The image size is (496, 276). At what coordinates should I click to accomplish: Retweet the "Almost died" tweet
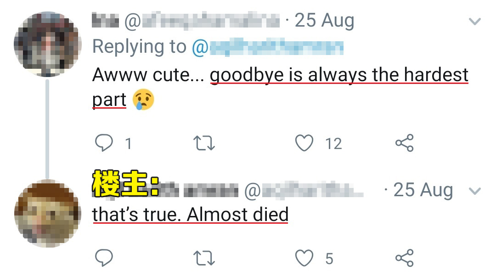pyautogui.click(x=204, y=259)
